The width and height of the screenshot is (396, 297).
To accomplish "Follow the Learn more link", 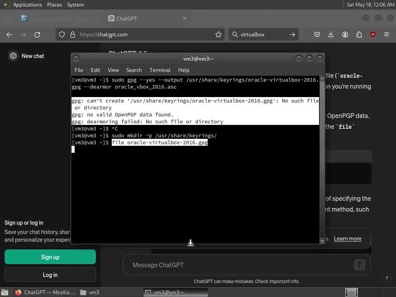I will [348, 239].
